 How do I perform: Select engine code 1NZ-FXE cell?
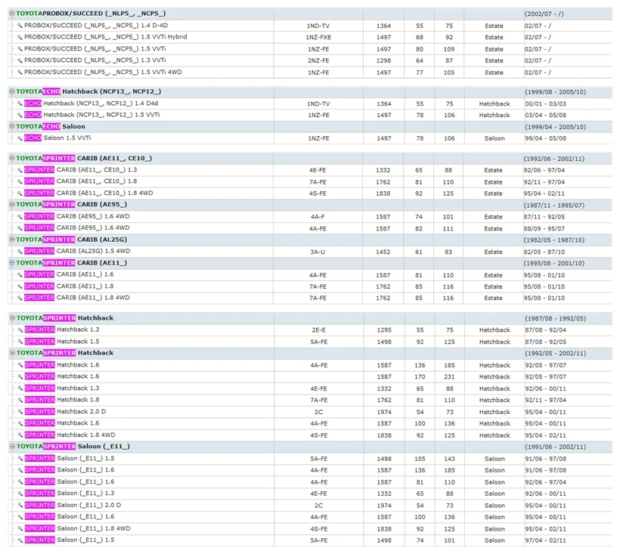[318, 38]
